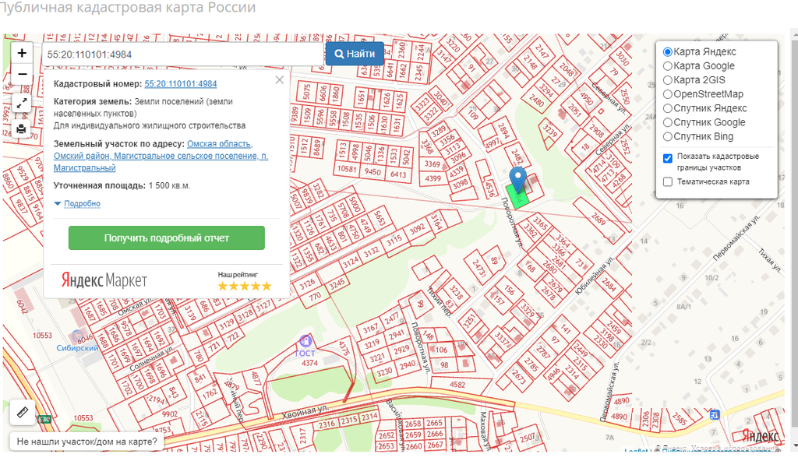The width and height of the screenshot is (798, 461).
Task: Click parcel 10581 on the map
Action: pos(347,169)
